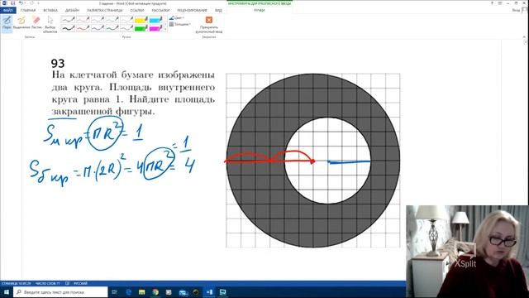Select the Ластик eraser tool
529x298 pixels.
(x=36, y=23)
